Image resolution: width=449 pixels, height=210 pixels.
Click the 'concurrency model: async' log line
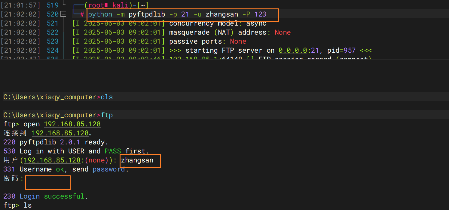coord(218,23)
